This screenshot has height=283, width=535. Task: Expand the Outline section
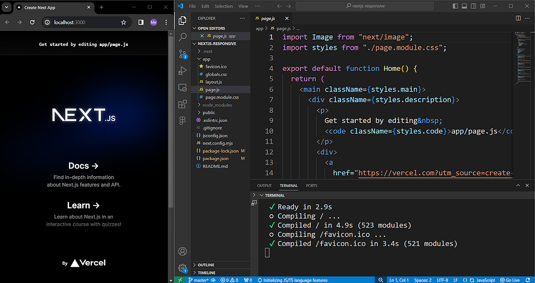(x=220, y=265)
